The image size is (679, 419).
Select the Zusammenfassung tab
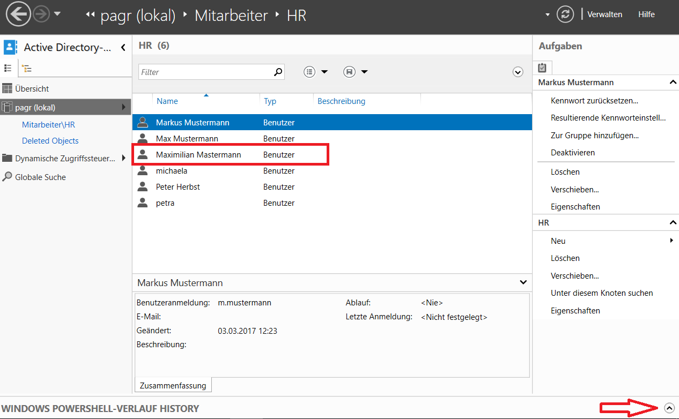point(173,385)
